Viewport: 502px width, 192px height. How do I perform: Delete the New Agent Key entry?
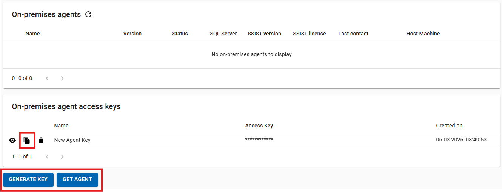click(41, 140)
